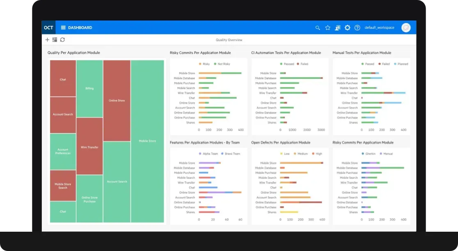Click Manual Tests Per Application Module heading
The height and width of the screenshot is (251, 458).
362,53
